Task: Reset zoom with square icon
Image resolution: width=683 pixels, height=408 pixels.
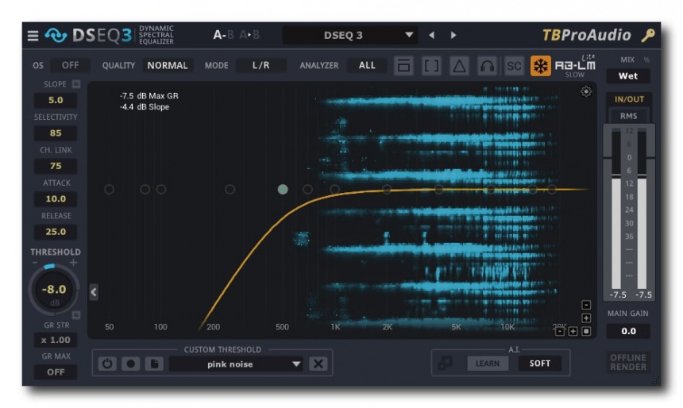Action: pyautogui.click(x=586, y=331)
